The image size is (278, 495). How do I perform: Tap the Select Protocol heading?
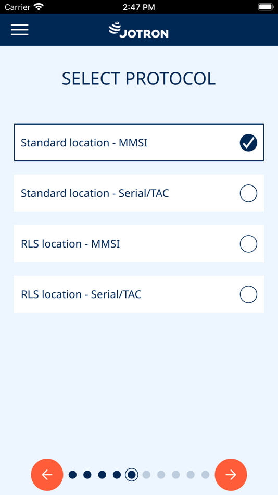138,79
